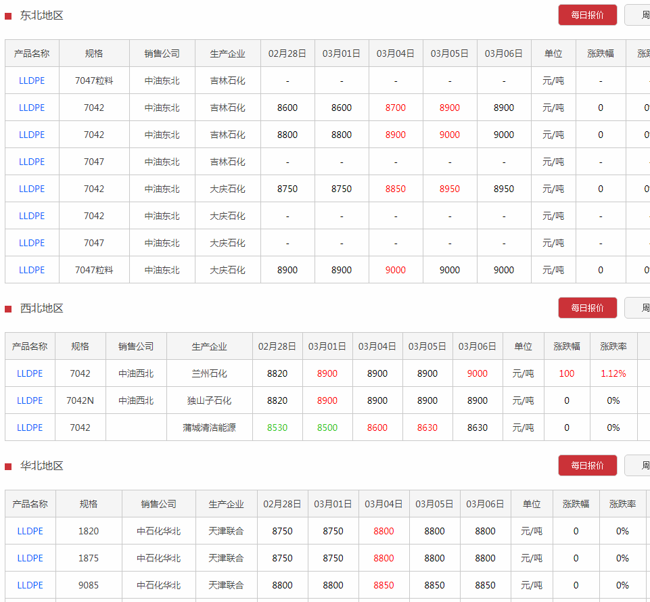Click 华北地区 section heading
The width and height of the screenshot is (650, 602).
[x=41, y=465]
